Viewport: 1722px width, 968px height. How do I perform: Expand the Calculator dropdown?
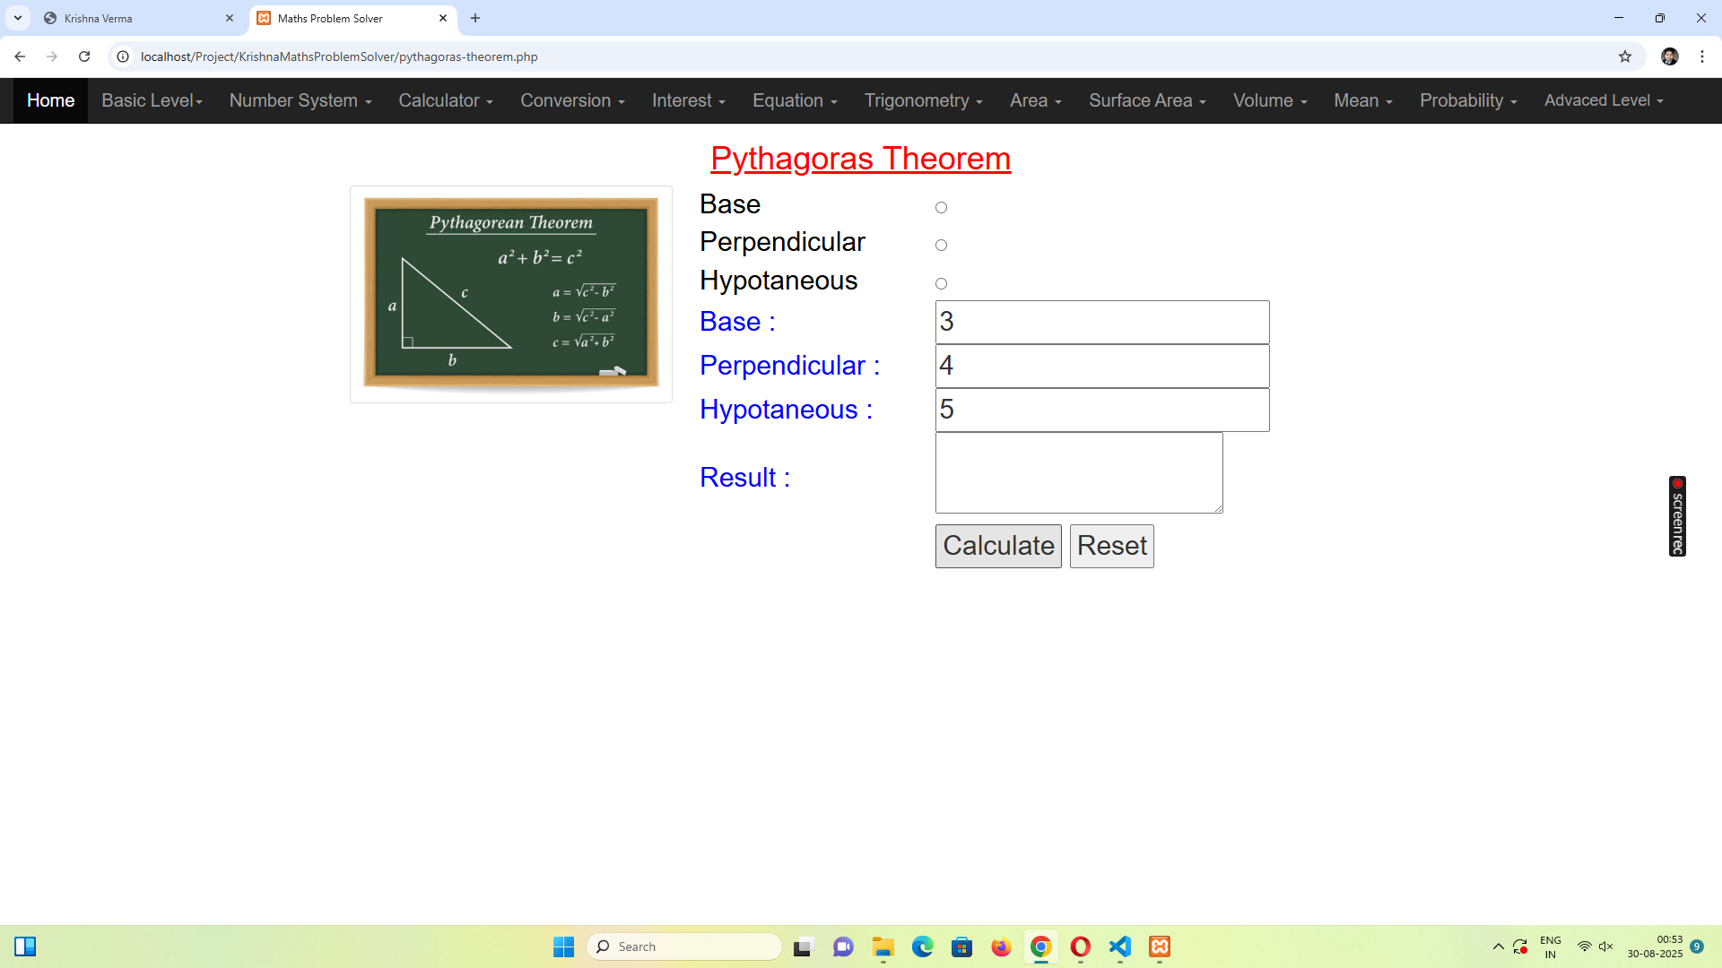(446, 100)
